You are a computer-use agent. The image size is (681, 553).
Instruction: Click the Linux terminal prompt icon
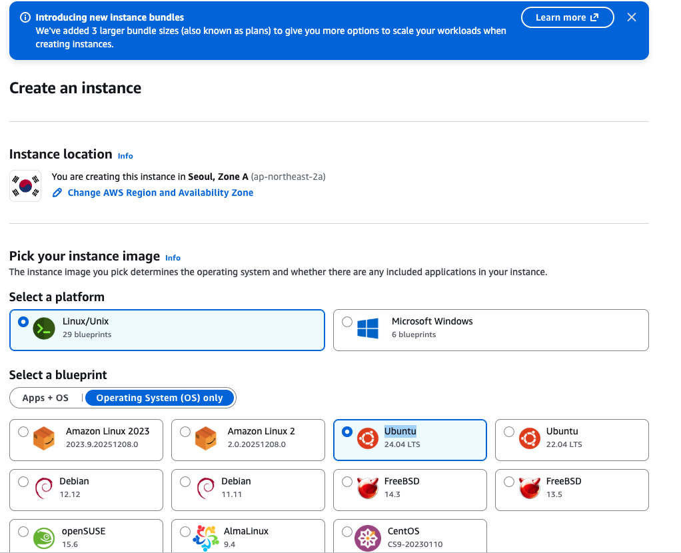point(44,328)
